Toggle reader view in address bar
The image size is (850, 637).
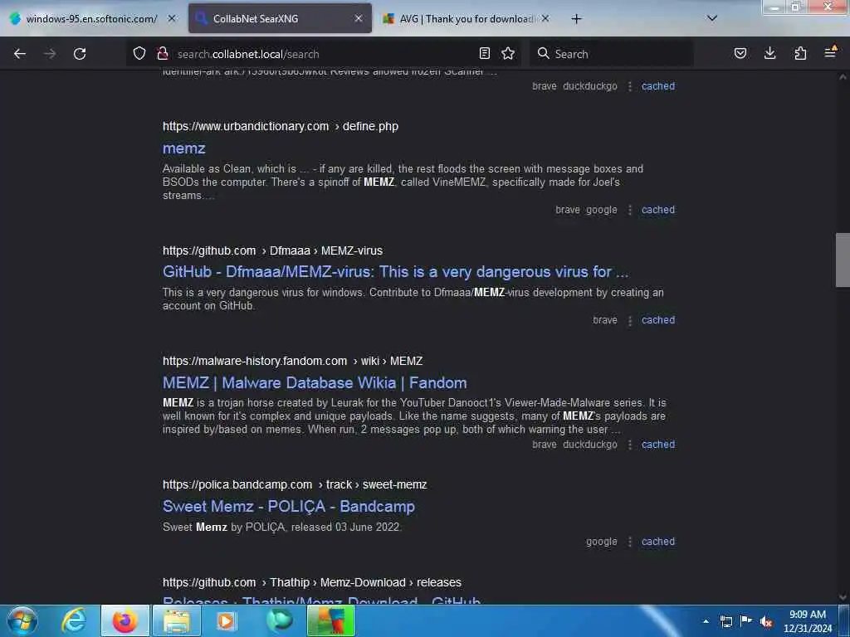(485, 53)
